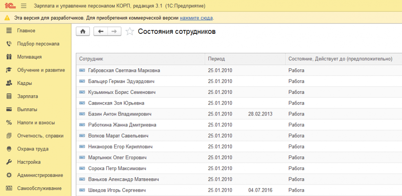Screen dimensions: 402x196
Task: Open the Главное section
Action: point(26,31)
